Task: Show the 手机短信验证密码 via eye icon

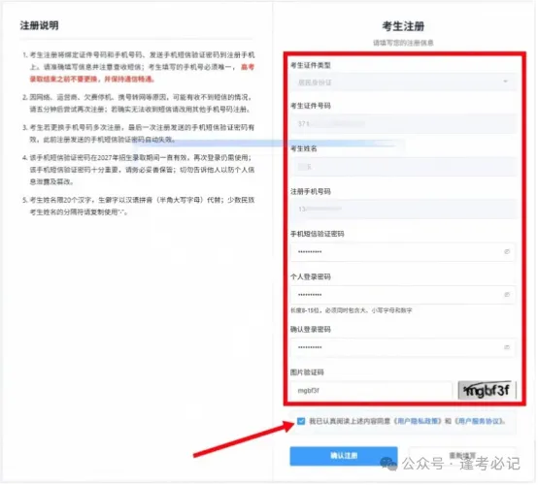Action: pyautogui.click(x=507, y=252)
